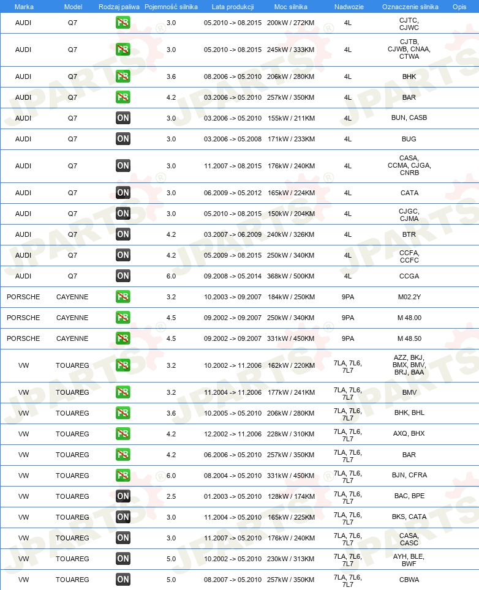Click the ON diesel icon for Audi Q7 176kW/240KM
Screen dimensions: 479x590
(123, 166)
